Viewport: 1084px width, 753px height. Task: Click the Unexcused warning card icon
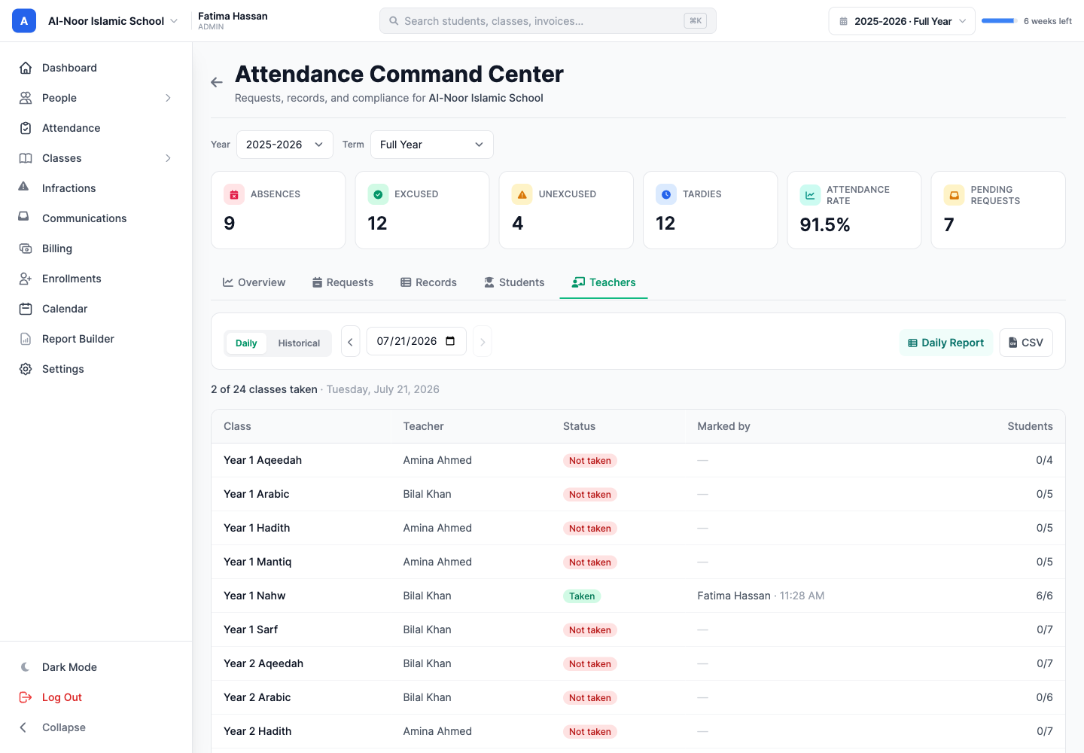pyautogui.click(x=522, y=194)
